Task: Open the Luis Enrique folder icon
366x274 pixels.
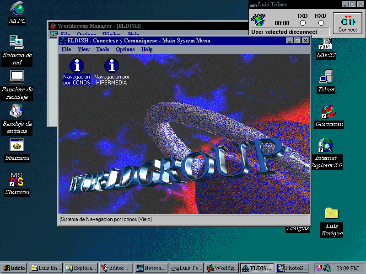Action: pyautogui.click(x=332, y=222)
